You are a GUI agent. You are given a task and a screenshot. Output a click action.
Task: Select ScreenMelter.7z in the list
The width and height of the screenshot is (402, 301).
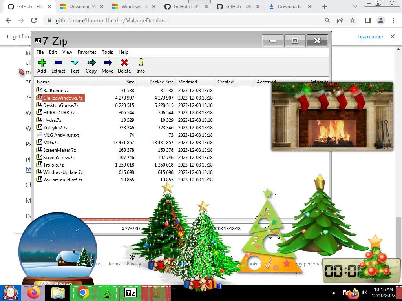[124, 150]
